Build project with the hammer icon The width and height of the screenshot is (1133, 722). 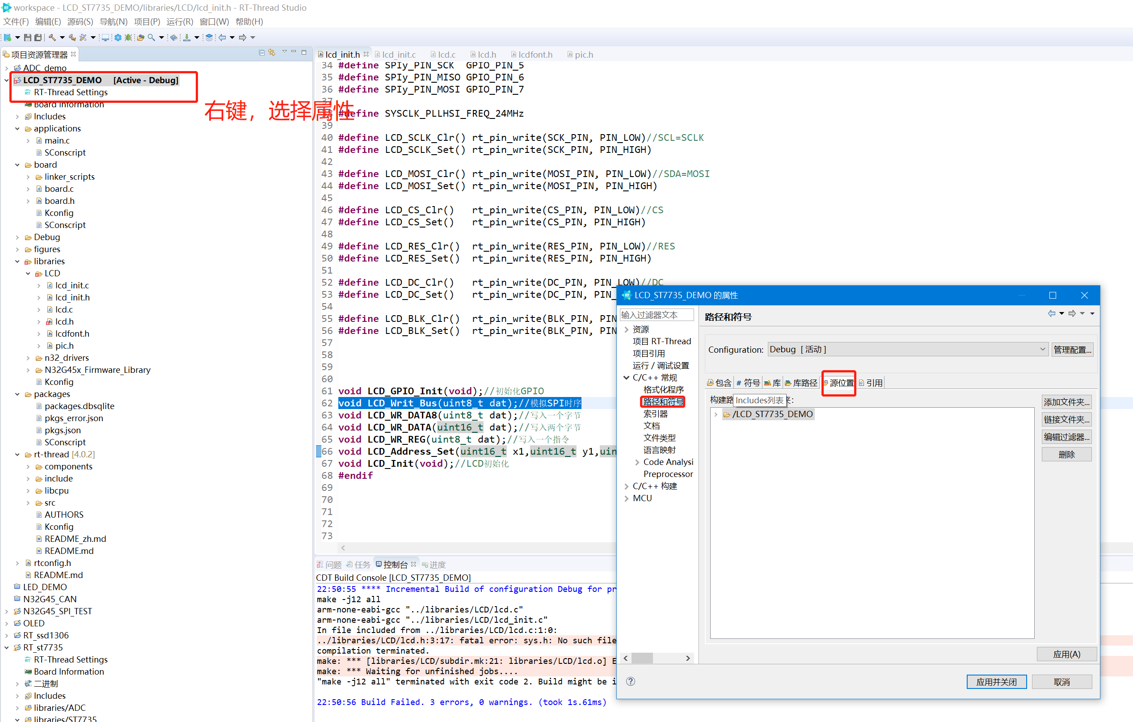click(x=52, y=38)
